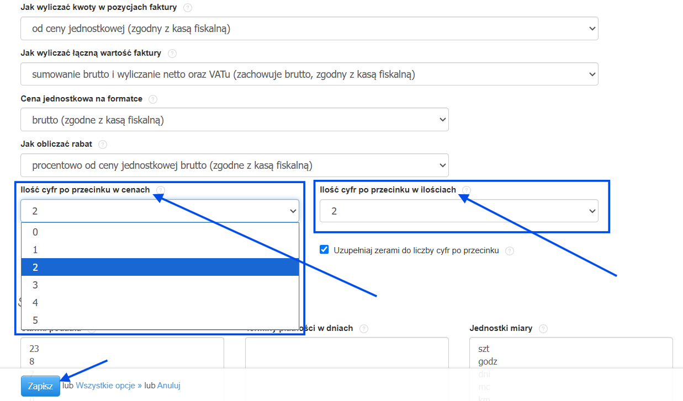This screenshot has height=401, width=683.
Task: Click help icon beside 'Cena jednostkowa na formatce'
Action: (153, 99)
